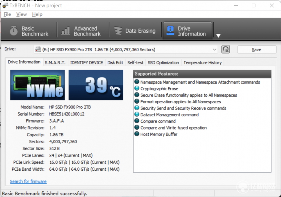Select the Drive Information sub-tab
Image resolution: width=281 pixels, height=197 pixels.
tap(24, 62)
